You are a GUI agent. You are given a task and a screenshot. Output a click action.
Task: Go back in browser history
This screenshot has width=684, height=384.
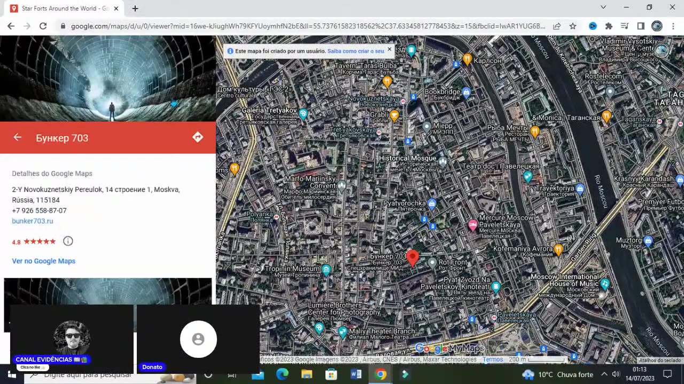[x=11, y=26]
